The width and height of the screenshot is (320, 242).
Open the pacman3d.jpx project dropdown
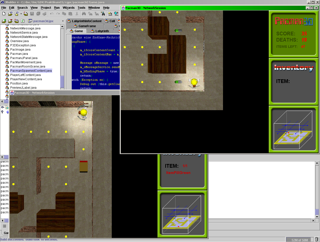pos(63,21)
